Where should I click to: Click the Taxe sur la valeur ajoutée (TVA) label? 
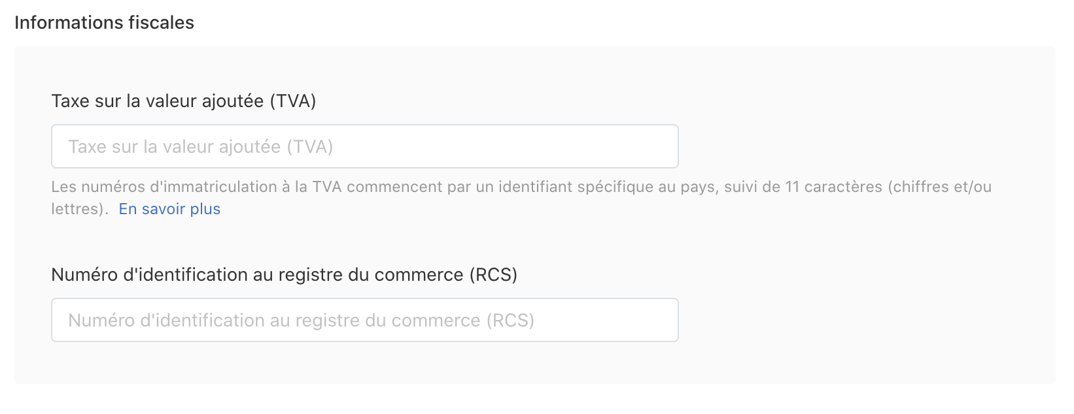tap(184, 101)
